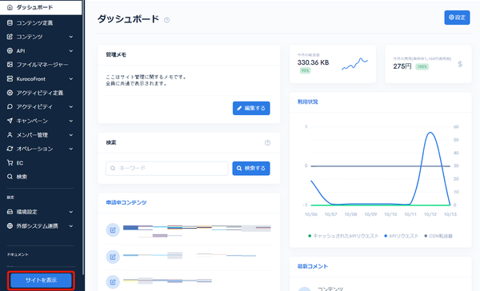
Task: Click the 330.36 KB transfer amount
Action: (x=313, y=62)
